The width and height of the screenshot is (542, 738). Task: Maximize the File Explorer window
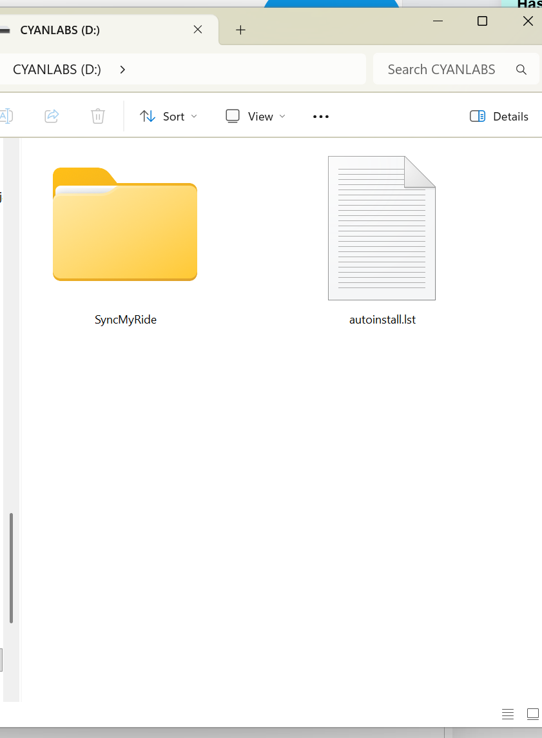(482, 21)
